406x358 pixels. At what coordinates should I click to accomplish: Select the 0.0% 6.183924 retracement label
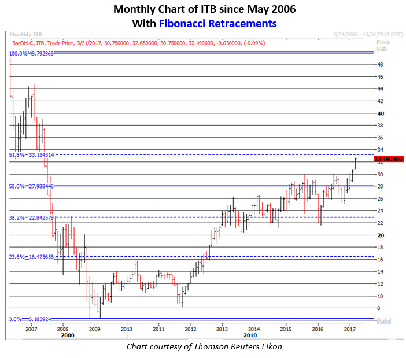pyautogui.click(x=30, y=319)
